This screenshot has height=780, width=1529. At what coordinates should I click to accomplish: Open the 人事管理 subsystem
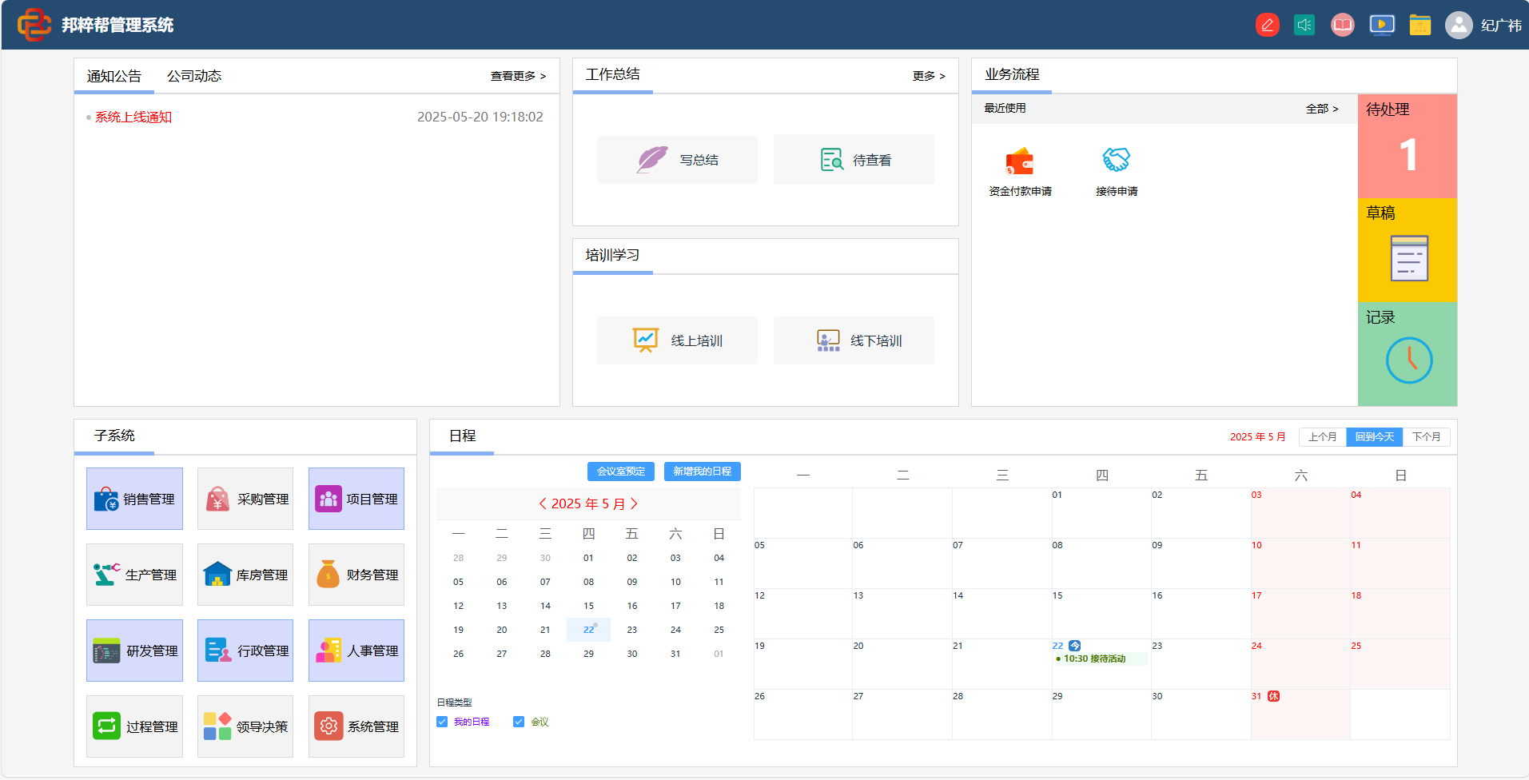point(356,650)
